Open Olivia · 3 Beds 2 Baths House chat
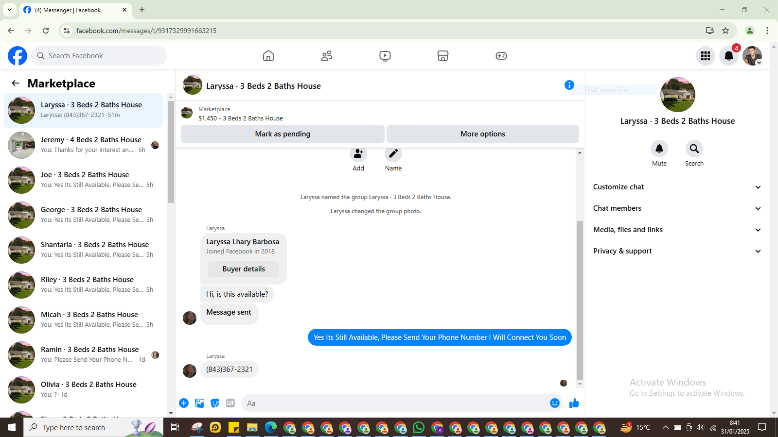Image resolution: width=778 pixels, height=437 pixels. click(x=84, y=390)
